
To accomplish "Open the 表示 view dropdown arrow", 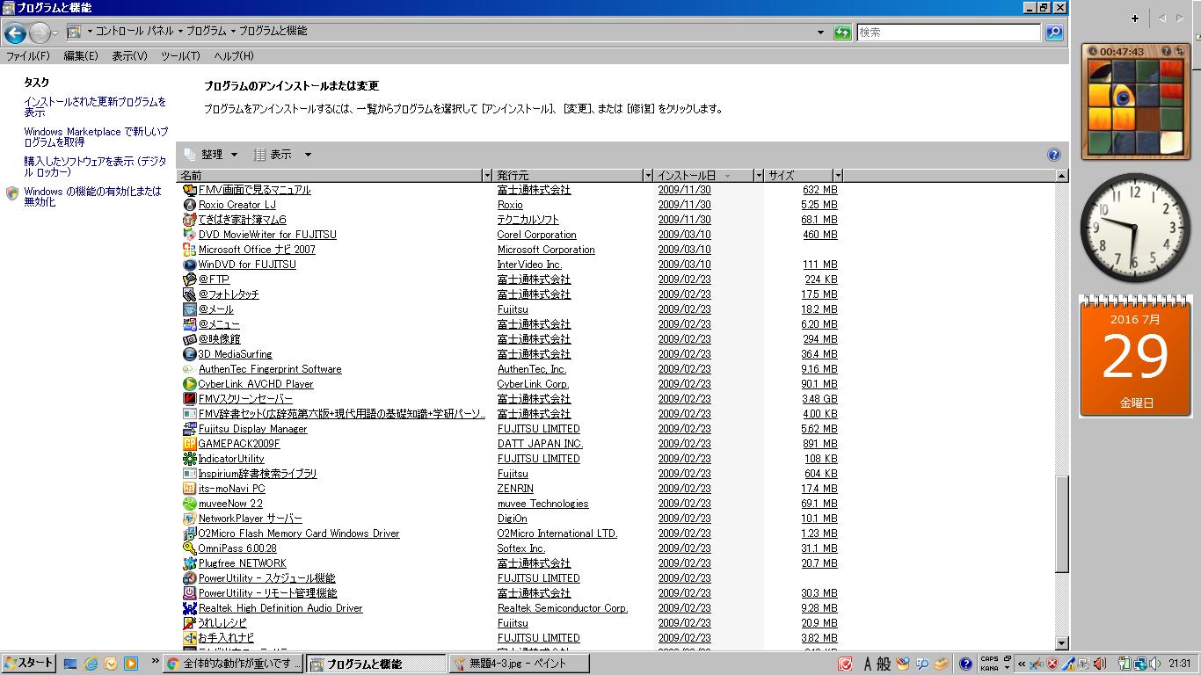I will coord(308,155).
